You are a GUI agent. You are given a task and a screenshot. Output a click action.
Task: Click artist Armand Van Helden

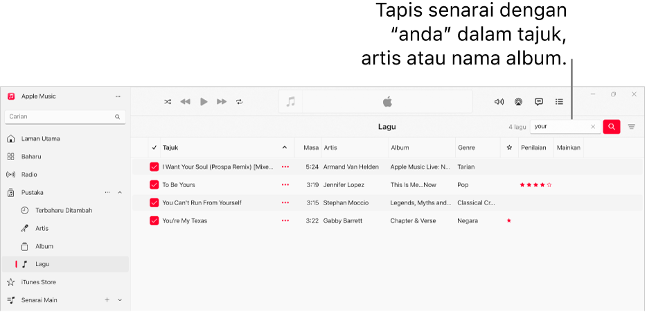point(351,167)
